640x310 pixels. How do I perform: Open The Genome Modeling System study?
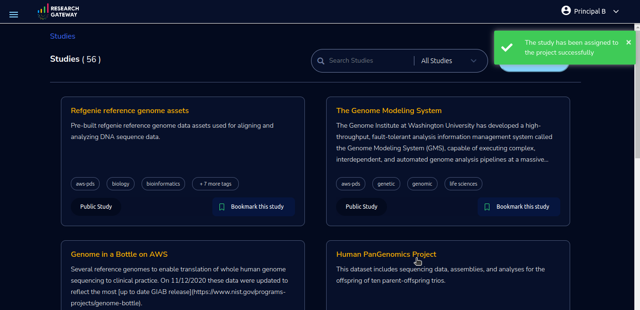click(389, 111)
